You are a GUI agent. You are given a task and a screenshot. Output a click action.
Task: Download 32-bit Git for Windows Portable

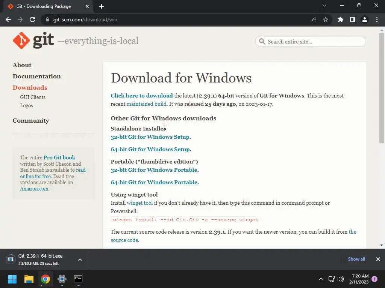(x=154, y=170)
